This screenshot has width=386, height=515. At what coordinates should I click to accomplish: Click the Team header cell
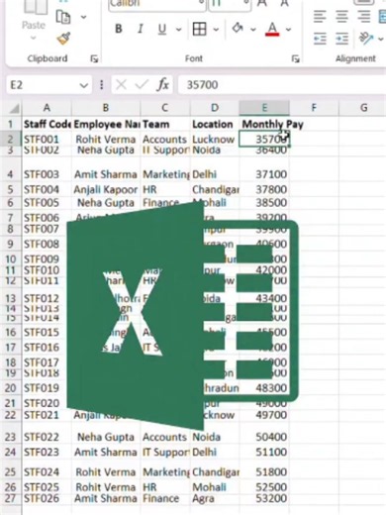[x=165, y=124]
